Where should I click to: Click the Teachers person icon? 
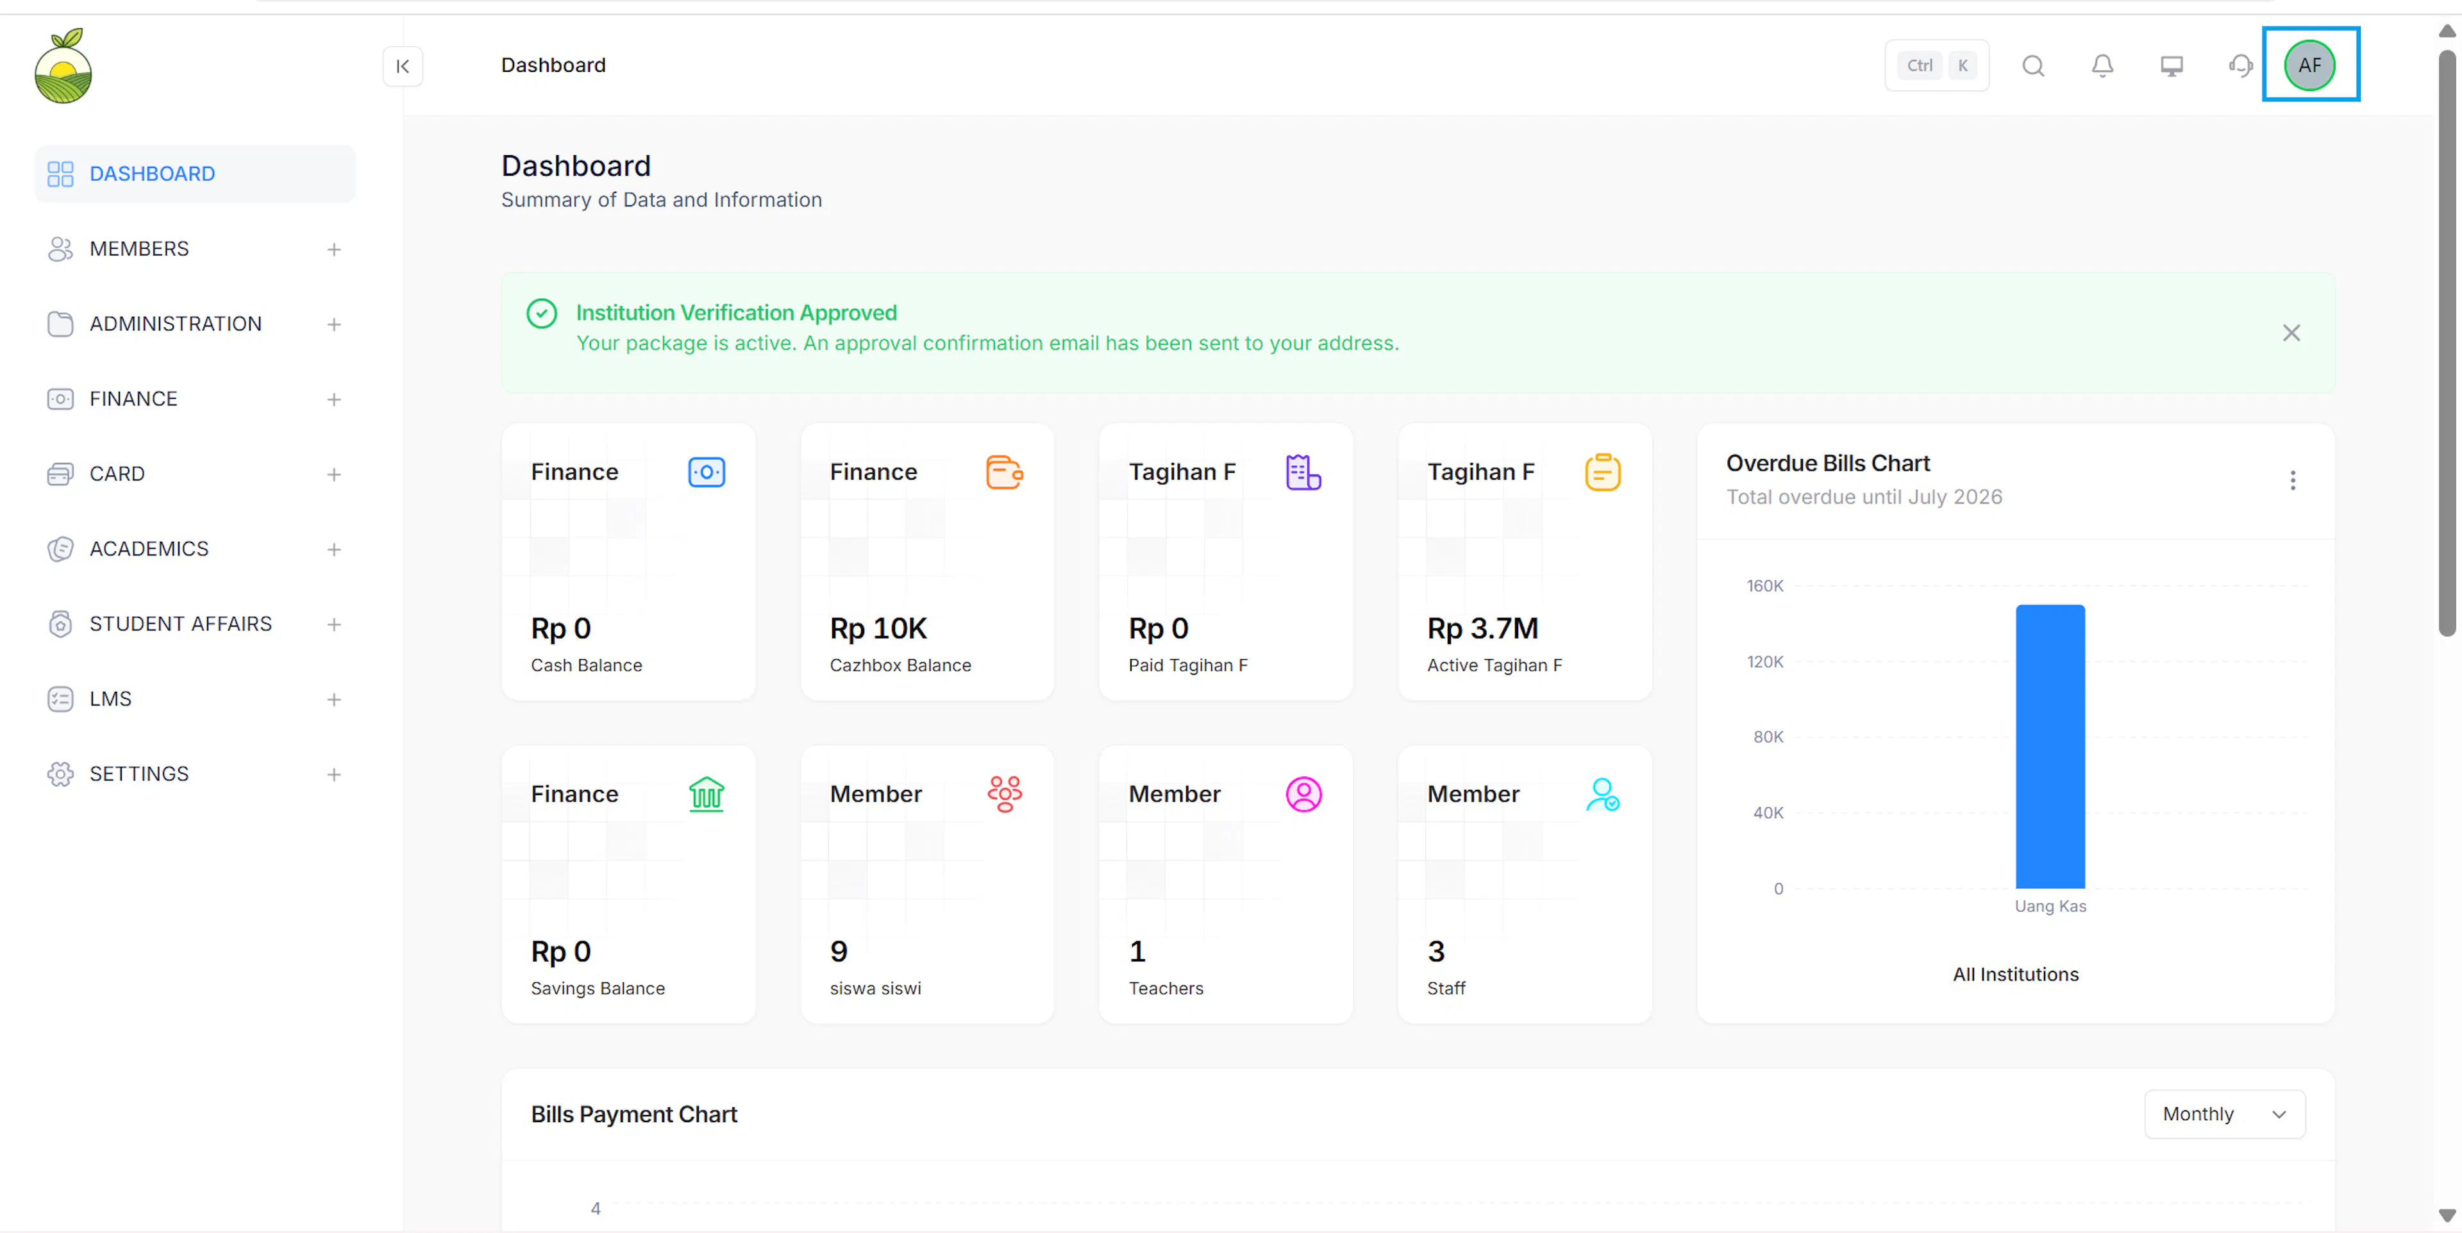pyautogui.click(x=1303, y=794)
